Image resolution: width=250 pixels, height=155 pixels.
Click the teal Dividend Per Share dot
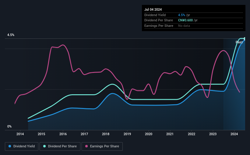[x=44, y=146]
